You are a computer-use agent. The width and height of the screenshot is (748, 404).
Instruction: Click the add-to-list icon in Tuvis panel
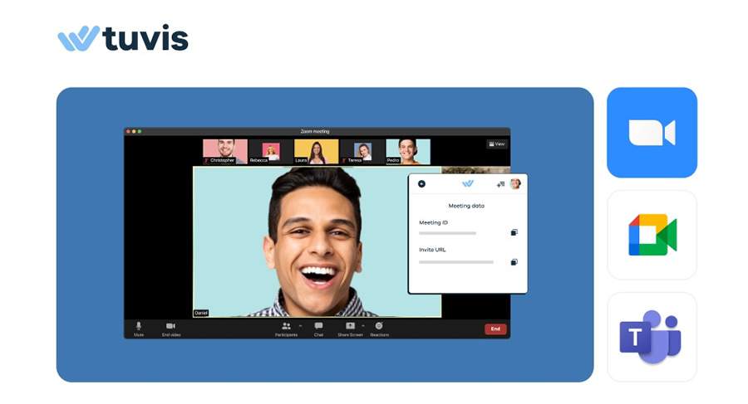pyautogui.click(x=500, y=184)
